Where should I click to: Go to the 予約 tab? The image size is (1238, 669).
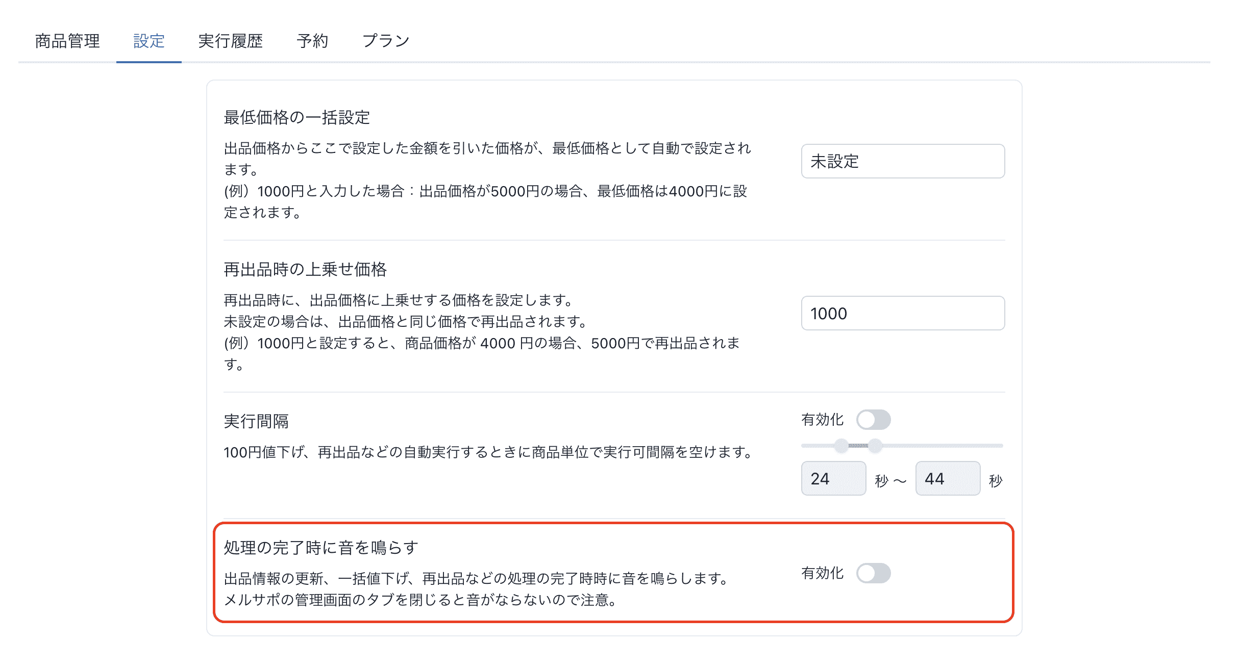(312, 41)
